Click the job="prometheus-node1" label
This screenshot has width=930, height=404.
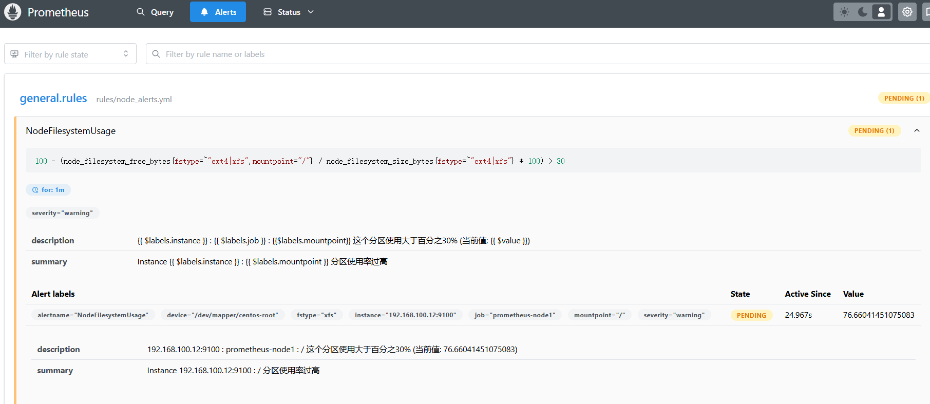515,315
